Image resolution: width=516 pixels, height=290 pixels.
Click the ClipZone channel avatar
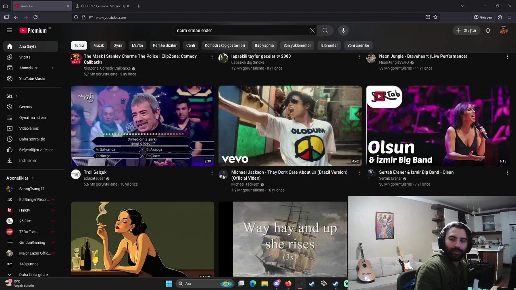(x=76, y=59)
